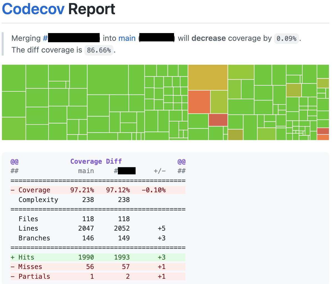This screenshot has height=284, width=332.
Task: Click the Complexity row label
Action: (x=38, y=200)
